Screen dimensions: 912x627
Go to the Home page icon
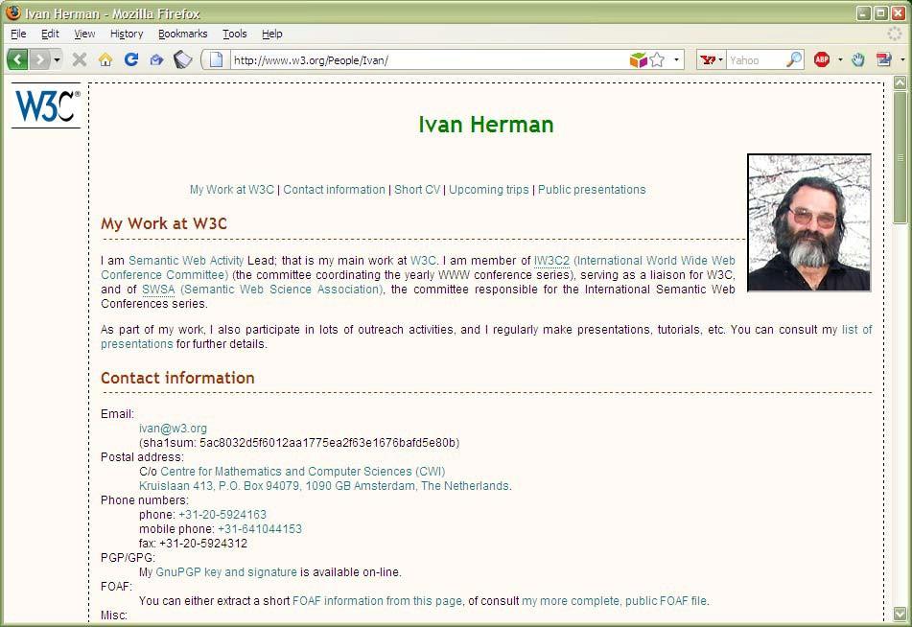point(105,59)
